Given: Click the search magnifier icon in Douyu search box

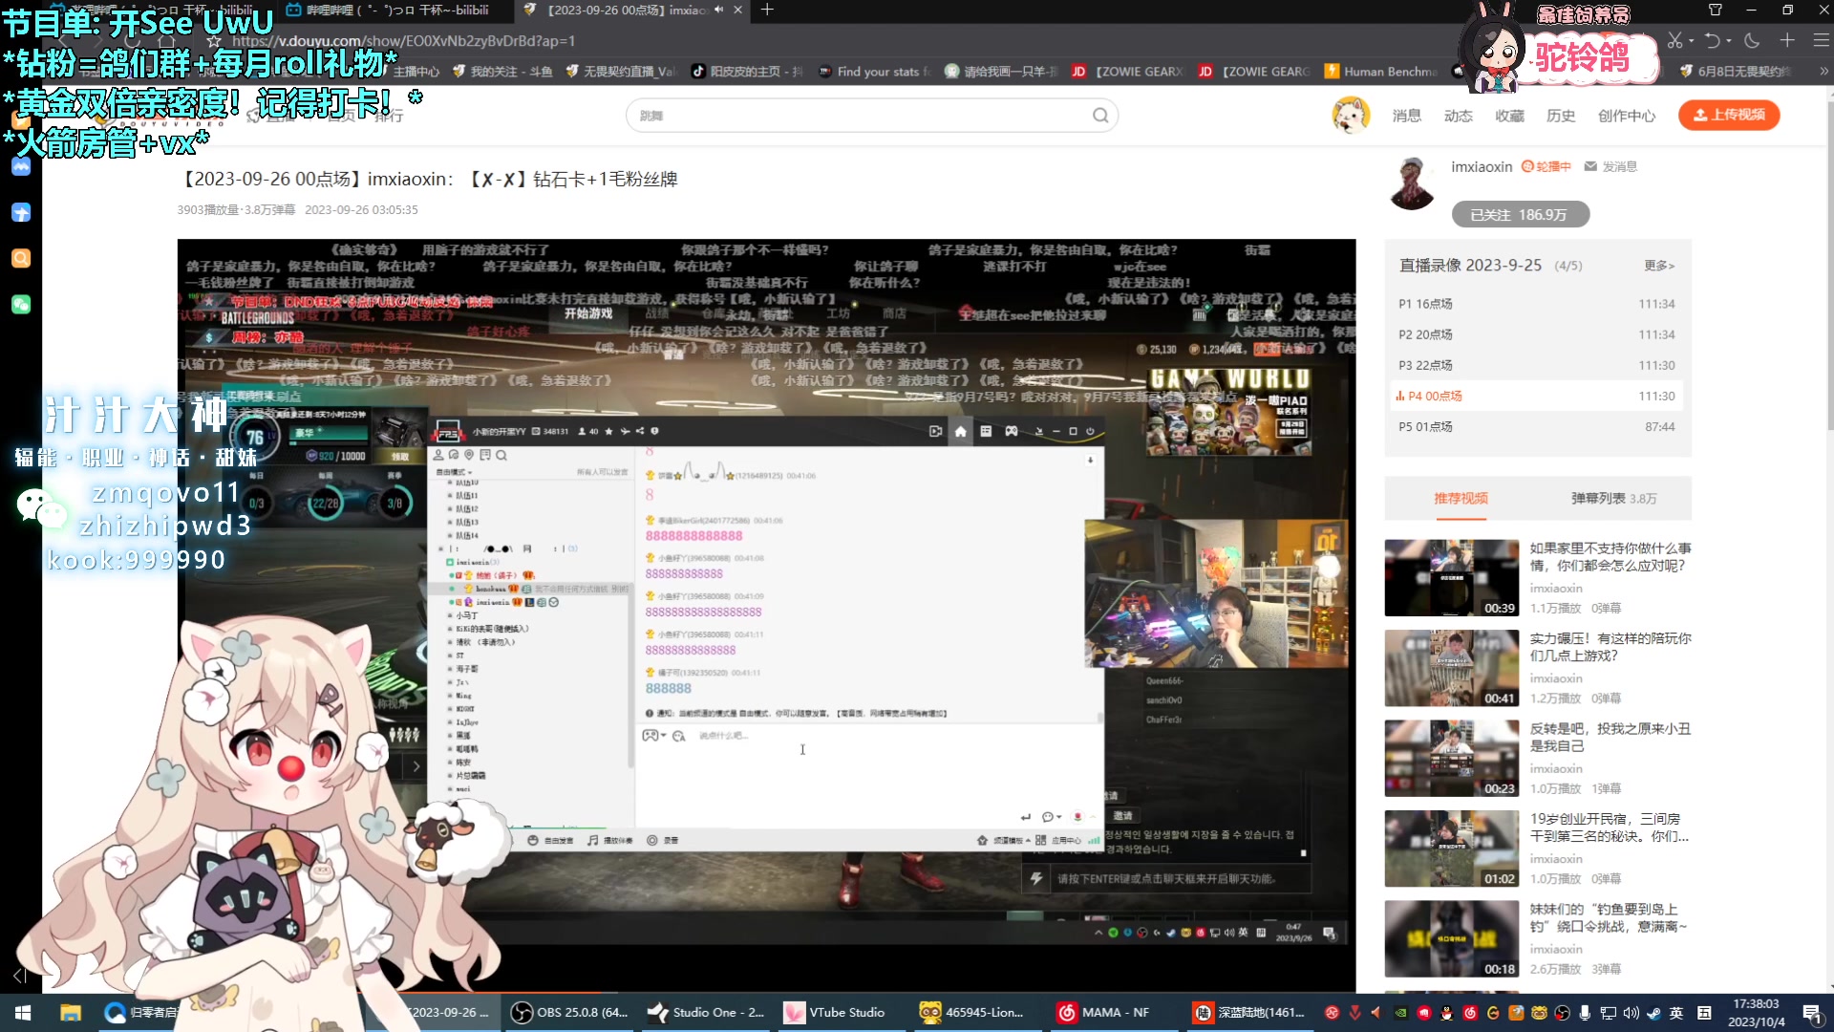Looking at the screenshot, I should [x=1100, y=116].
